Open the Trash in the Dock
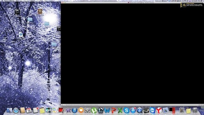 [x=195, y=110]
